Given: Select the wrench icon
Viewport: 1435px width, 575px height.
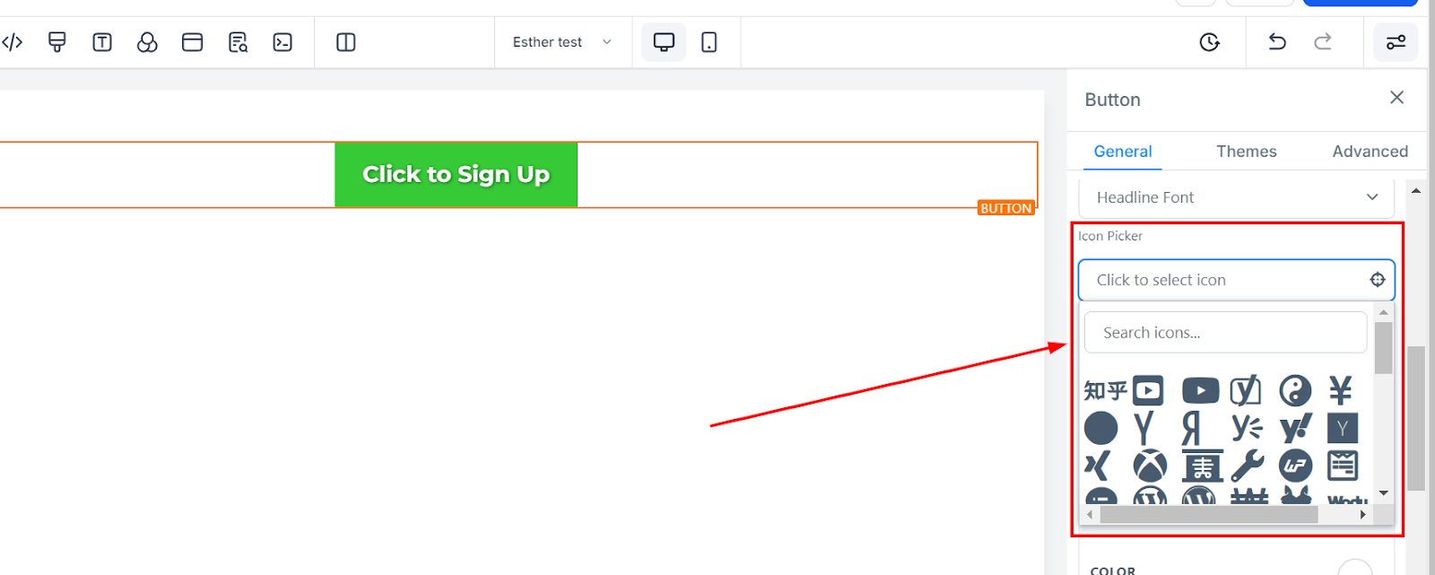Looking at the screenshot, I should [1248, 466].
